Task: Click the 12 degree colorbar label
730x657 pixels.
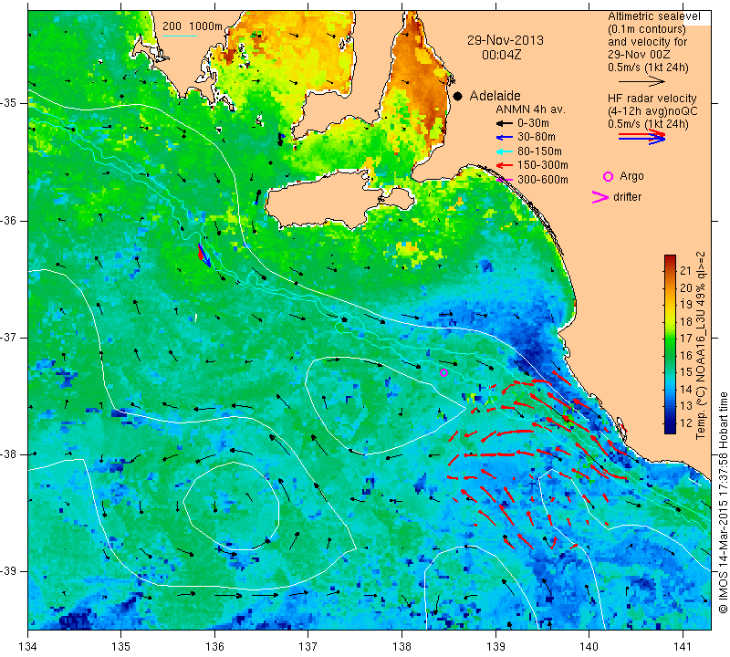Action: click(x=686, y=422)
